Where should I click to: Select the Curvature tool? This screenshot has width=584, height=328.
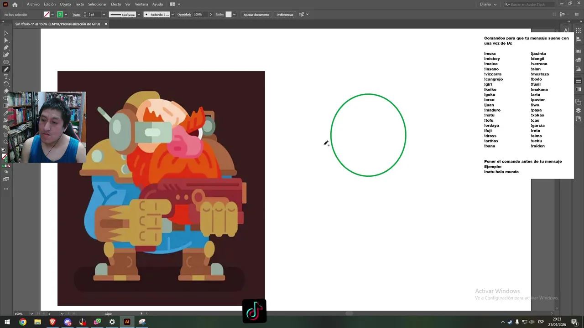click(x=6, y=55)
